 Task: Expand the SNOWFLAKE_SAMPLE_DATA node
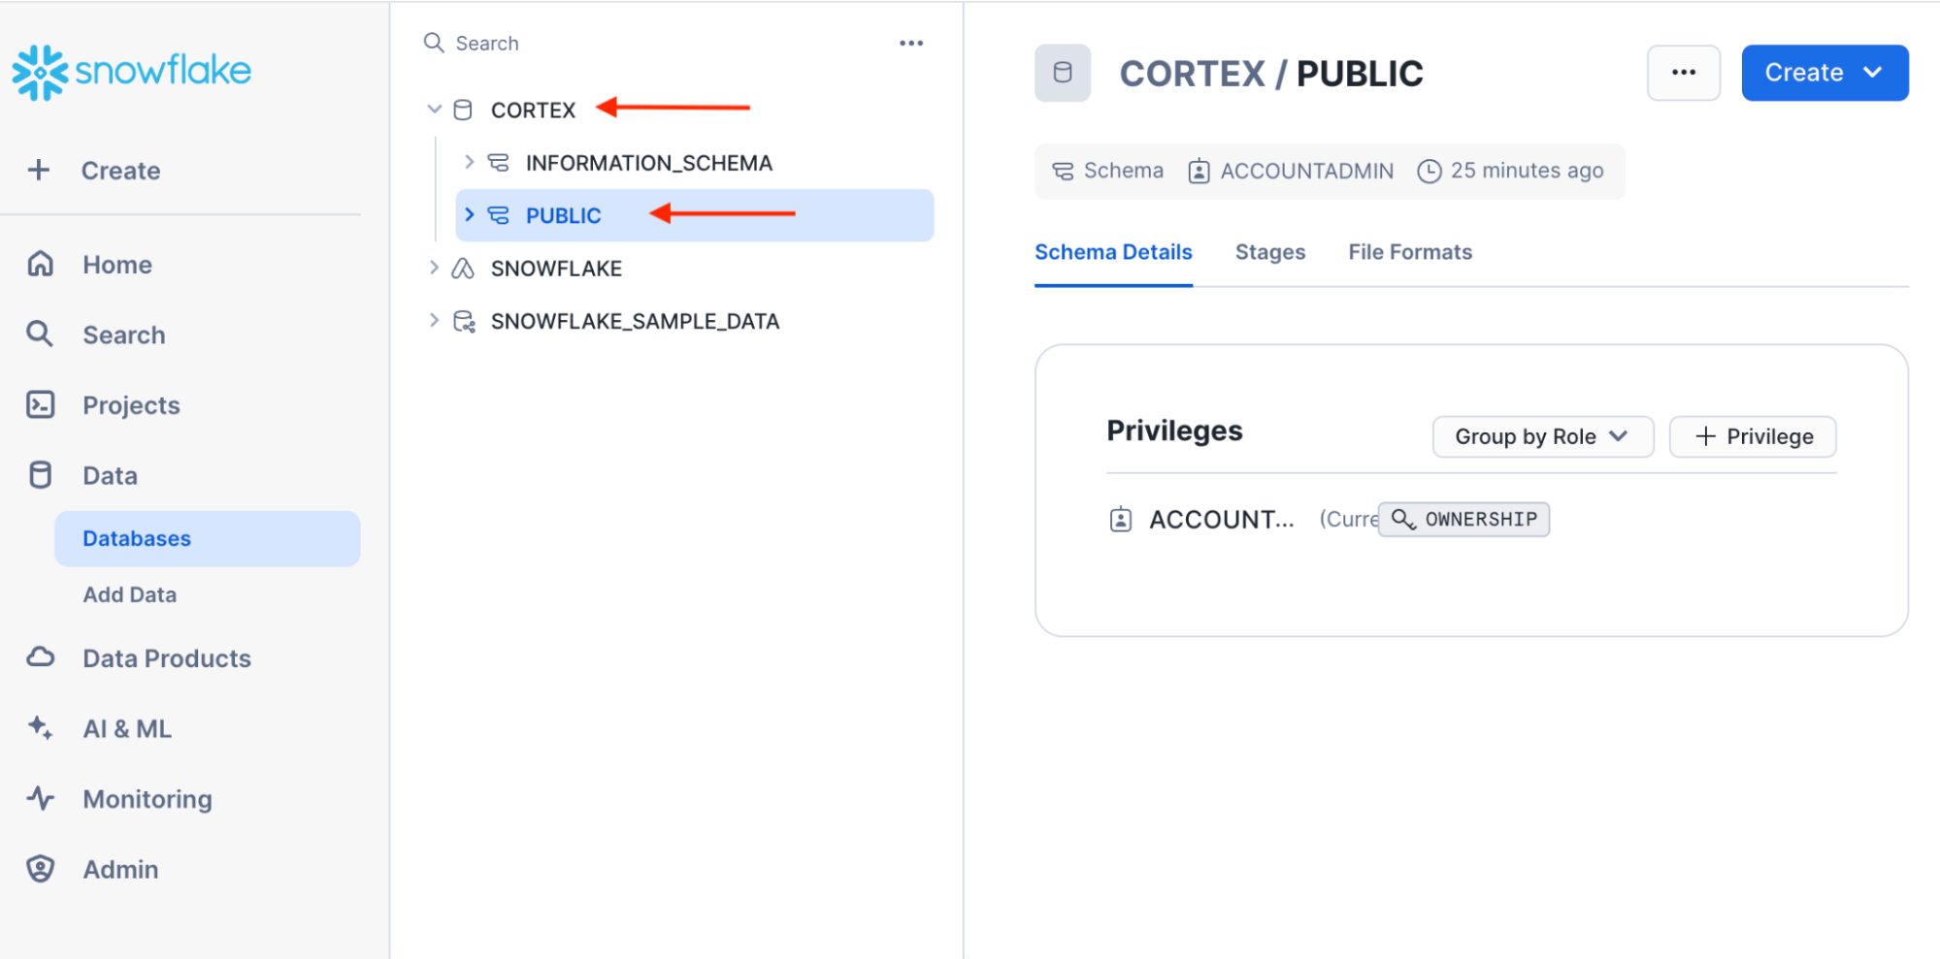click(x=434, y=320)
